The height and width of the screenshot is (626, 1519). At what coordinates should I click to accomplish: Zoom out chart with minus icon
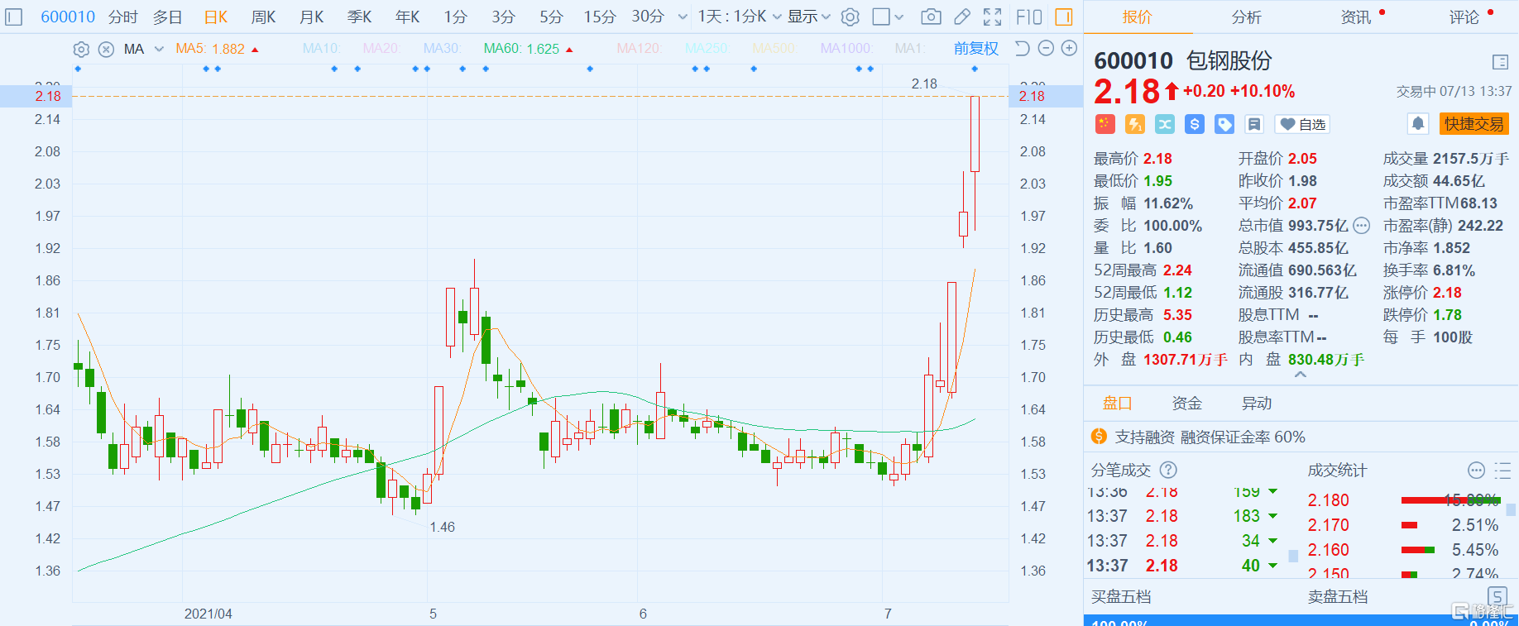[1046, 49]
